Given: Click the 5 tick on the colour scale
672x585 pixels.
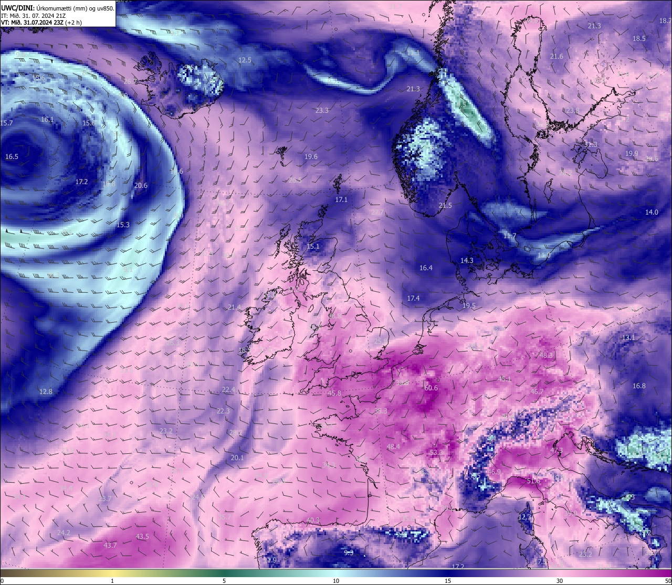Looking at the screenshot, I should (x=224, y=581).
